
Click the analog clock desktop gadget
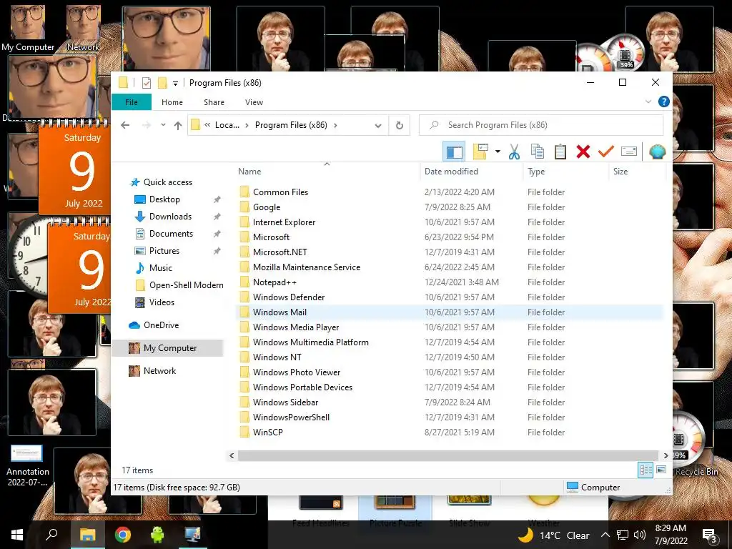click(x=29, y=256)
